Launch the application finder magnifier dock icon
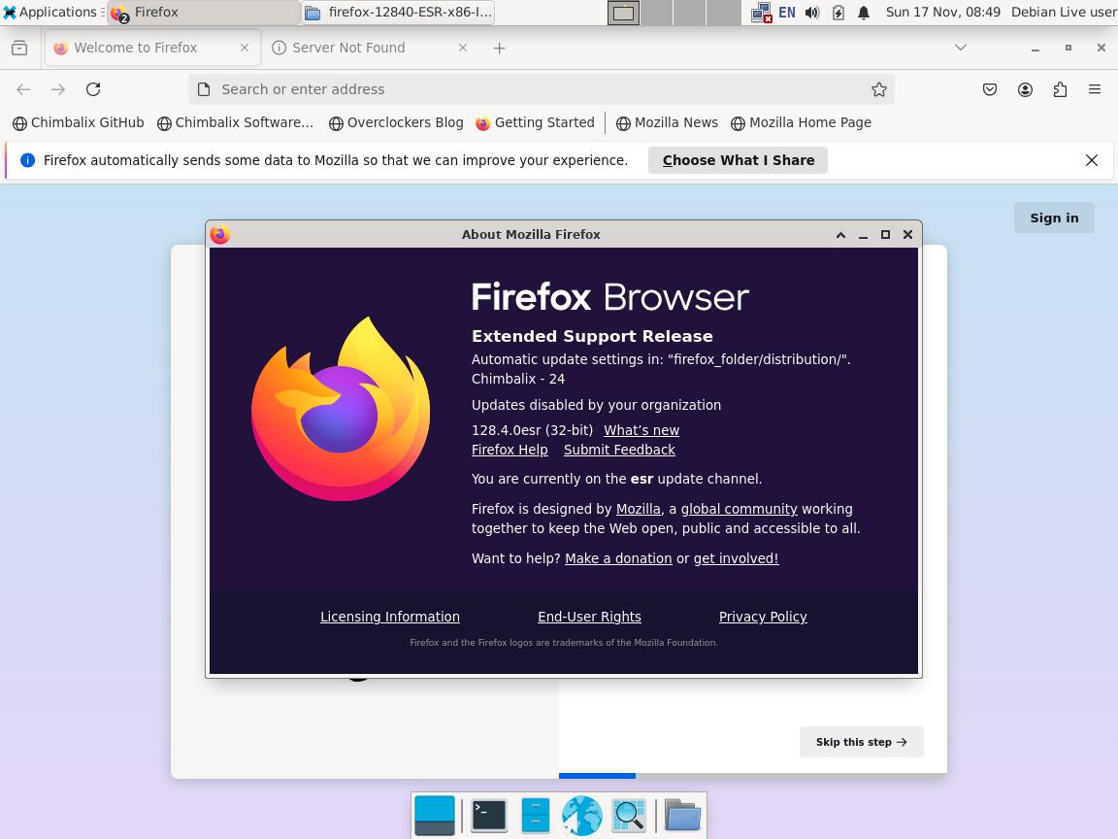 (628, 815)
